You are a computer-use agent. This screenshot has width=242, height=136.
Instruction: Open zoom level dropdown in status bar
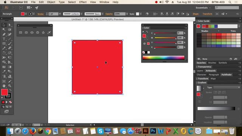(x=23, y=125)
